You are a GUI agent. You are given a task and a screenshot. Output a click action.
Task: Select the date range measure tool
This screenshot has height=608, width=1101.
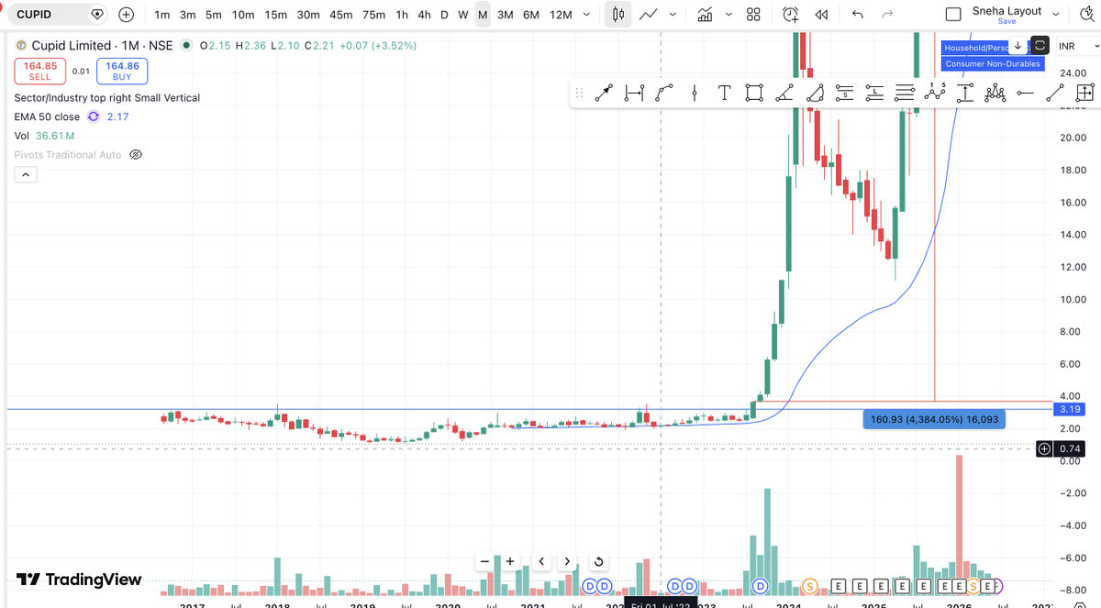[633, 93]
